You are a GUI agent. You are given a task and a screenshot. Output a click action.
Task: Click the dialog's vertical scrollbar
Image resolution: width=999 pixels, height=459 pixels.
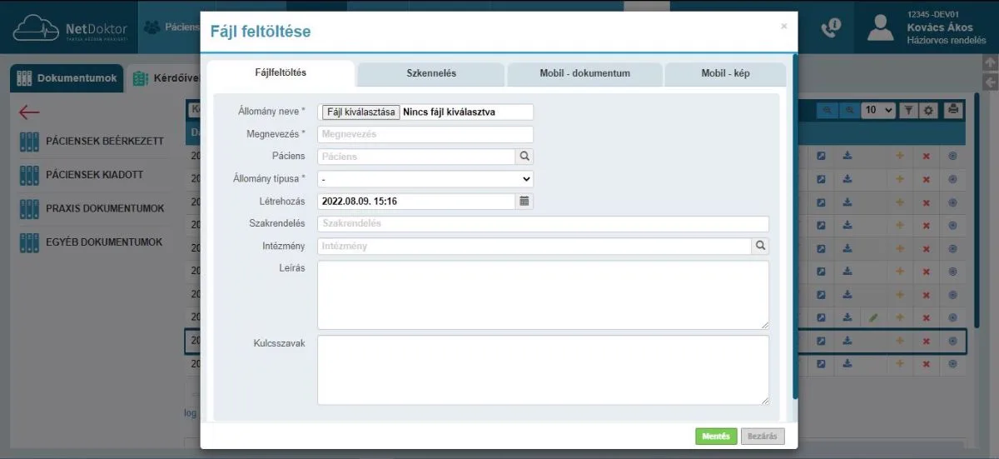click(x=795, y=225)
